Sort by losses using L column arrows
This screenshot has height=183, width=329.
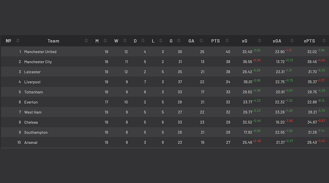pos(161,40)
